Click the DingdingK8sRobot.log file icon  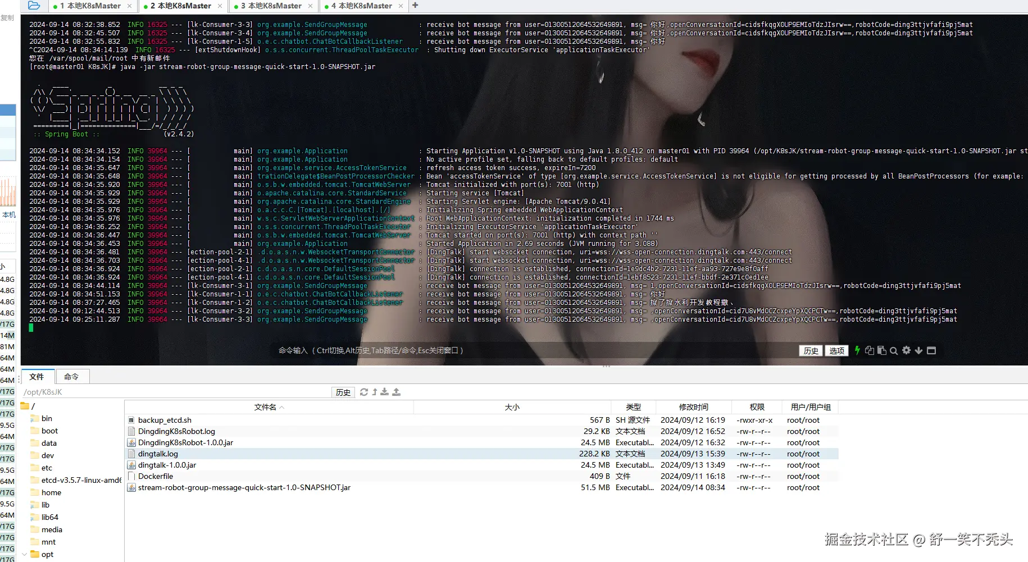(131, 431)
